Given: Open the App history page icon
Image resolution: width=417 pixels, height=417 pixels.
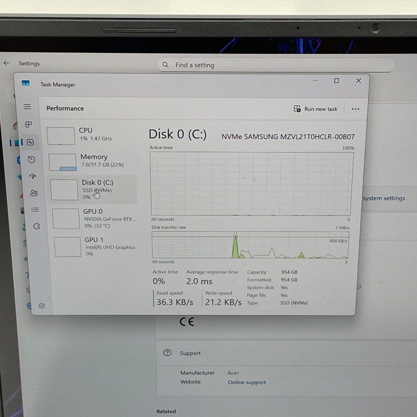Looking at the screenshot, I should pyautogui.click(x=31, y=159).
